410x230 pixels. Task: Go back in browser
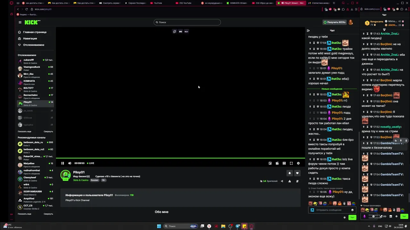tap(18, 9)
